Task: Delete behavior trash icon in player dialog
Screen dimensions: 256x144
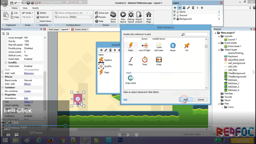Action: pyautogui.click(x=110, y=50)
